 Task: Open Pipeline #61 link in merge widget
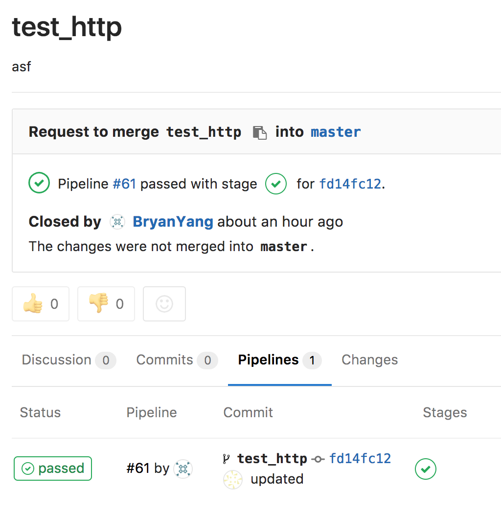(x=124, y=184)
